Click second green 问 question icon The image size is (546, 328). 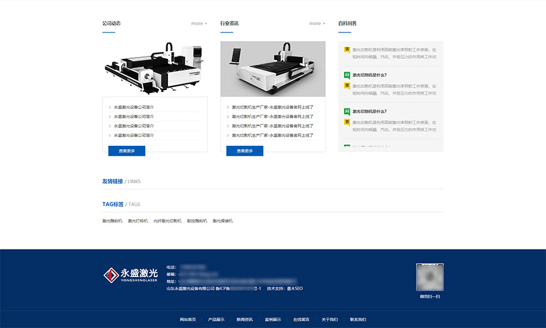[347, 112]
